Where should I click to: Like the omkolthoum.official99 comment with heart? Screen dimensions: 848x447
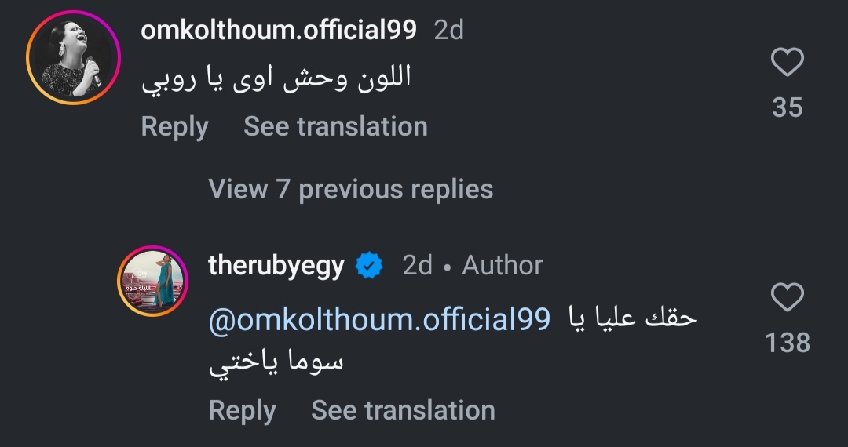787,63
